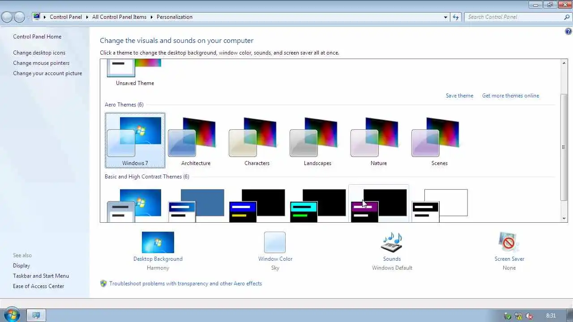Apply the Characters theme

tap(257, 140)
